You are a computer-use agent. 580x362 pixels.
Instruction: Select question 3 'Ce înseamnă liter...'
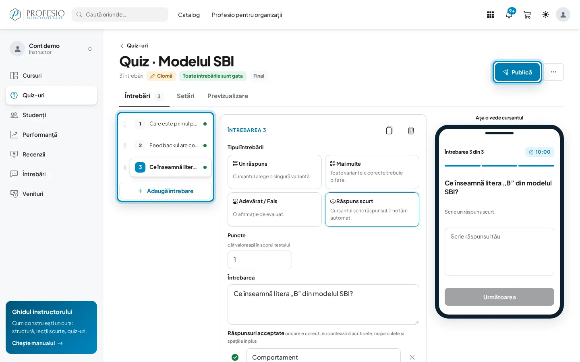[x=171, y=167]
